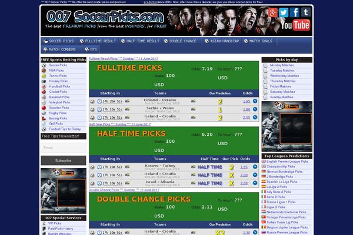Open the BTS nav tab
The height and width of the screenshot is (235, 353).
(x=91, y=49)
